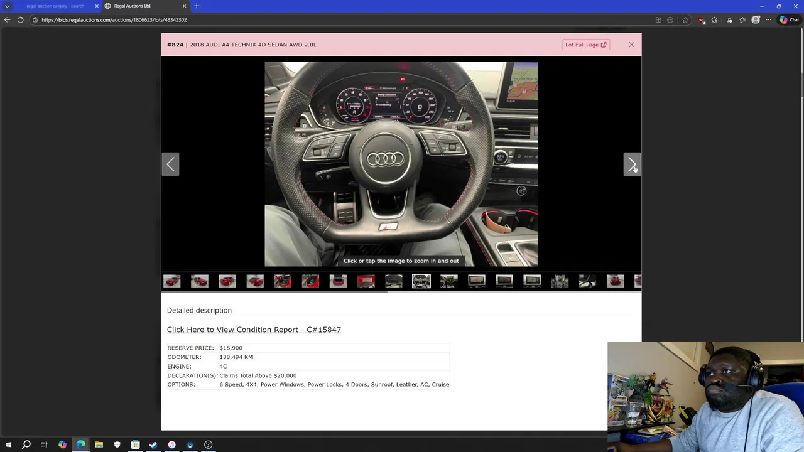
Task: Open Windows Security shield on taskbar
Action: 117,444
